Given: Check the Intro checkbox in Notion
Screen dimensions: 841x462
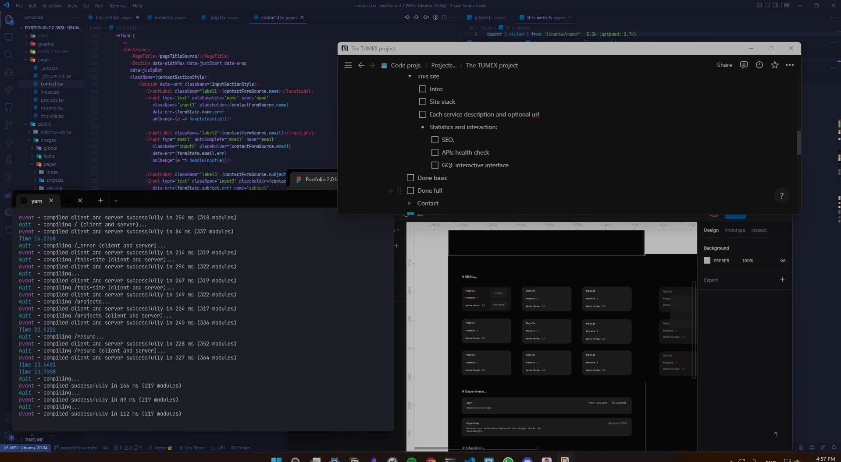Looking at the screenshot, I should pos(423,89).
